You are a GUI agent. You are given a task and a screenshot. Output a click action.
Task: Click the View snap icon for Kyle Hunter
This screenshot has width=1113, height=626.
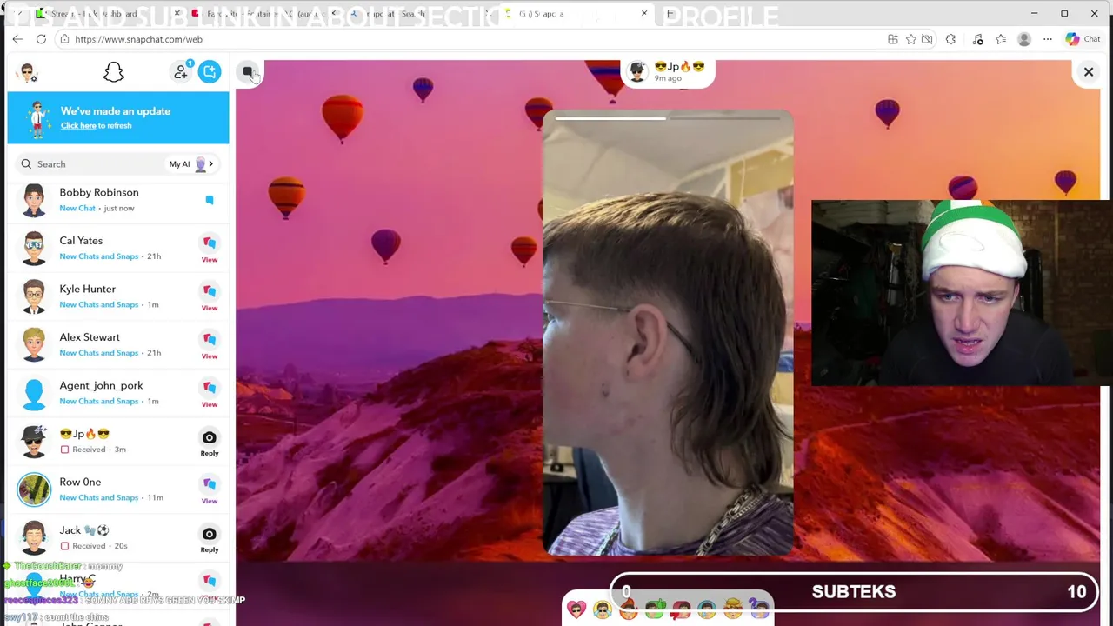point(210,291)
